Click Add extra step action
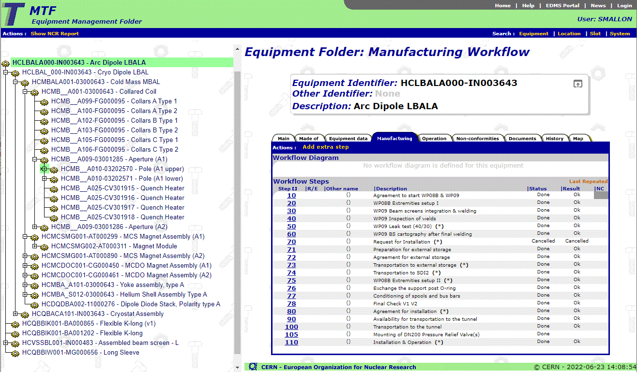Screen dimensions: 637x372 pyautogui.click(x=326, y=147)
